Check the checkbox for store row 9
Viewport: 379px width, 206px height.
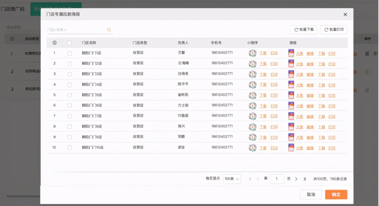point(70,137)
